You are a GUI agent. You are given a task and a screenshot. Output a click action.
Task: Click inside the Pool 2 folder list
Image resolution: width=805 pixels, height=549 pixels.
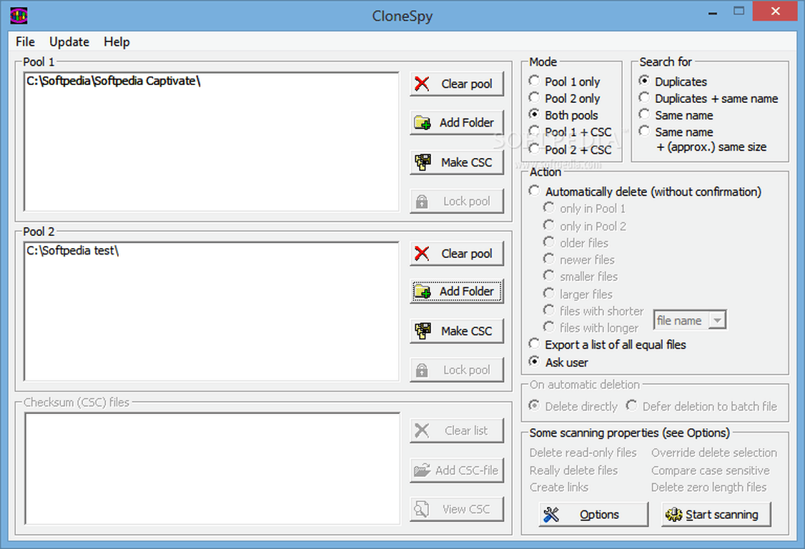pyautogui.click(x=212, y=311)
